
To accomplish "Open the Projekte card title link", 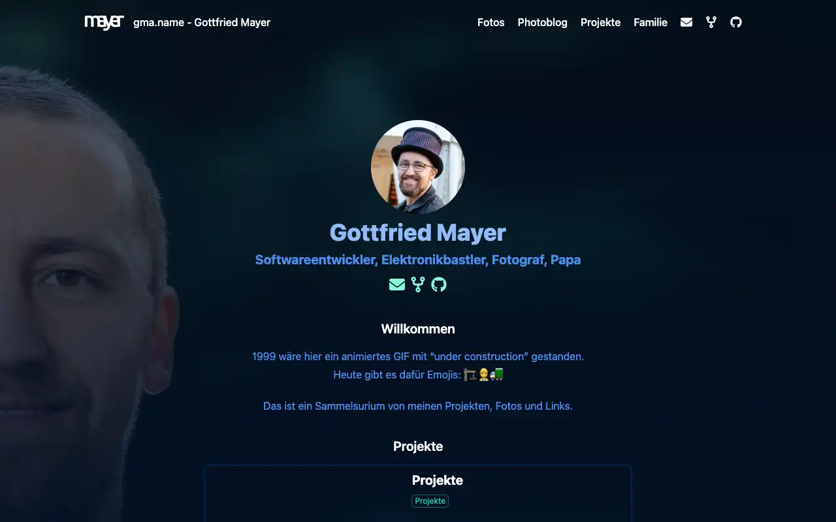I will [438, 480].
